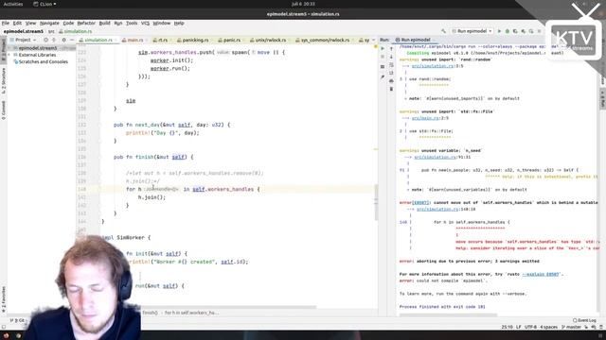Clear all output with trash icon
The width and height of the screenshot is (606, 340).
(391, 89)
